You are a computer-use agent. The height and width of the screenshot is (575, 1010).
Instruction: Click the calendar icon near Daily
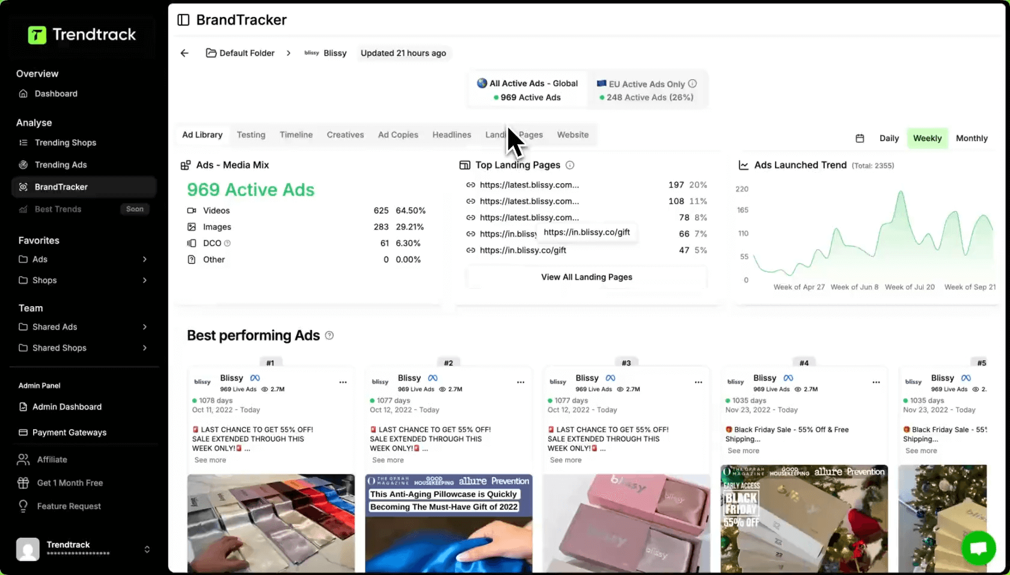[x=860, y=139]
